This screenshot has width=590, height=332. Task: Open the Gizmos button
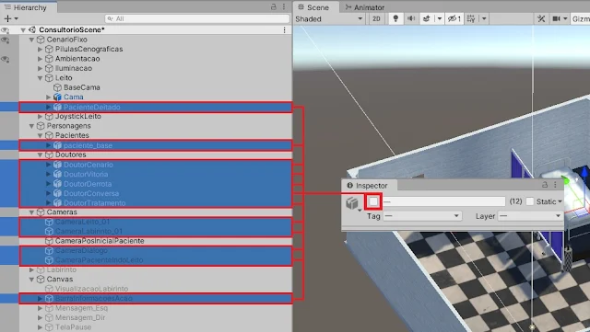click(x=580, y=18)
